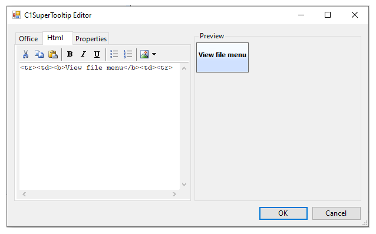Click the Preview group label
This screenshot has width=376, height=234.
coord(212,36)
